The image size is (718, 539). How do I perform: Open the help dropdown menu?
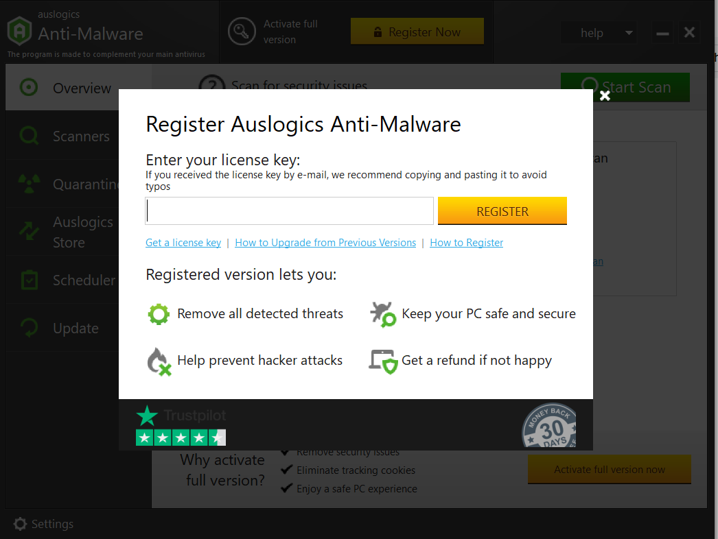pos(599,32)
